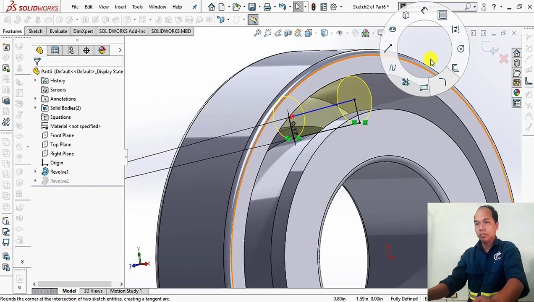Open the 3D Views bottom tab
The width and height of the screenshot is (534, 302).
click(93, 291)
